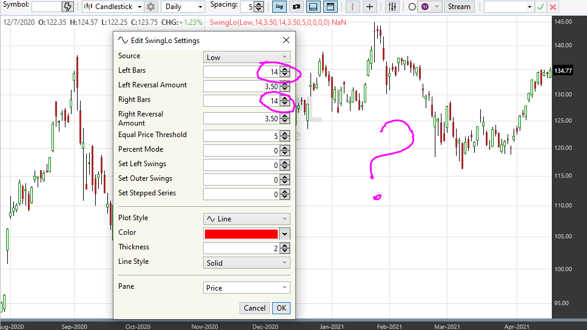The height and width of the screenshot is (330, 587).
Task: Click Cancel in SwingLo settings dialog
Action: (254, 308)
